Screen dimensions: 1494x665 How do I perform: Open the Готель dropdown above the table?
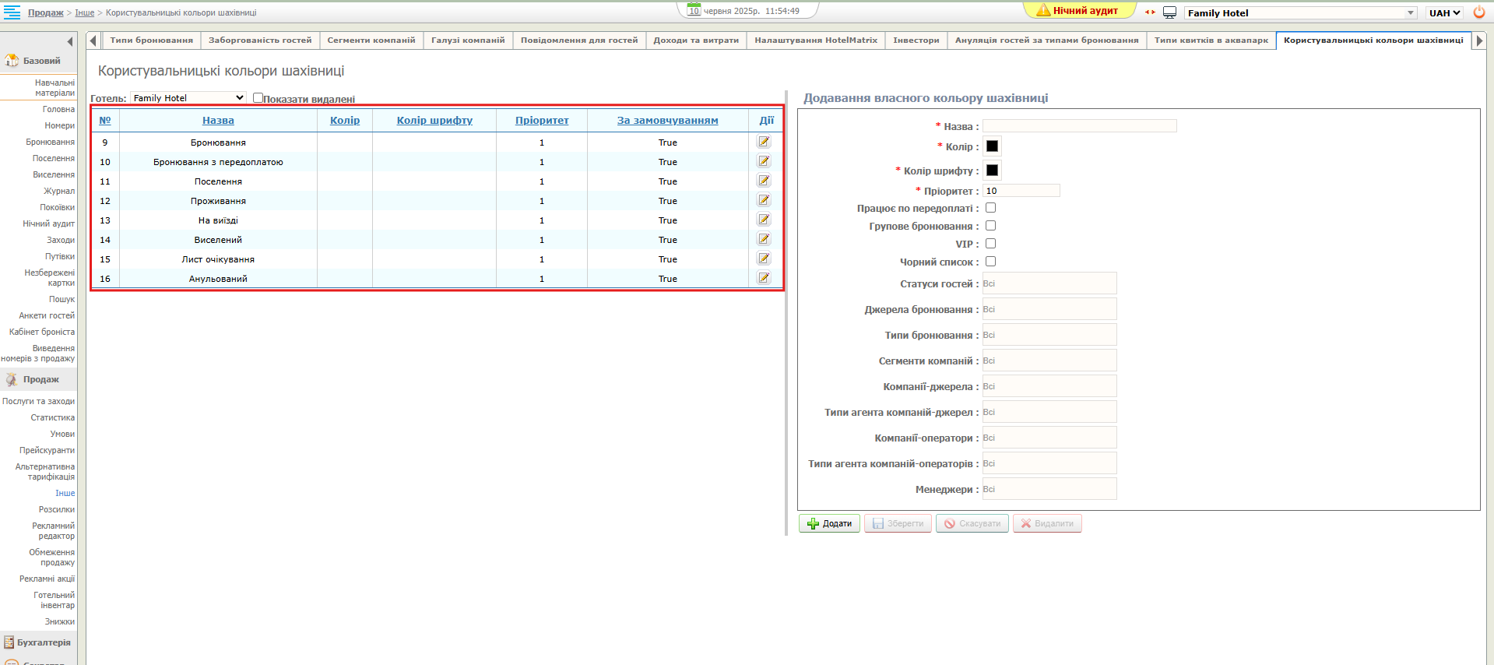tap(188, 98)
